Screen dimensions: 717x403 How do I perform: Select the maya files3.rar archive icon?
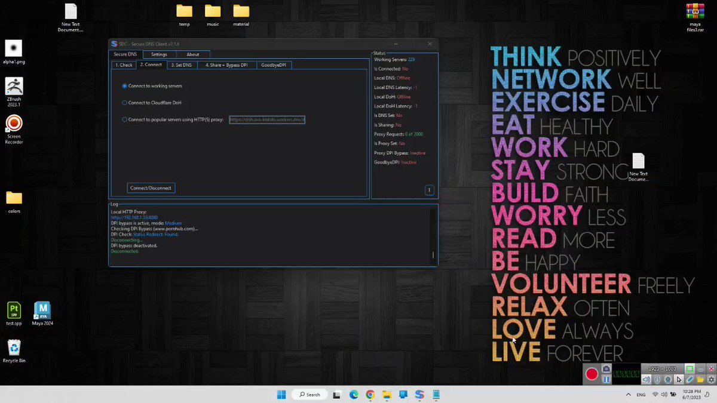coord(695,17)
